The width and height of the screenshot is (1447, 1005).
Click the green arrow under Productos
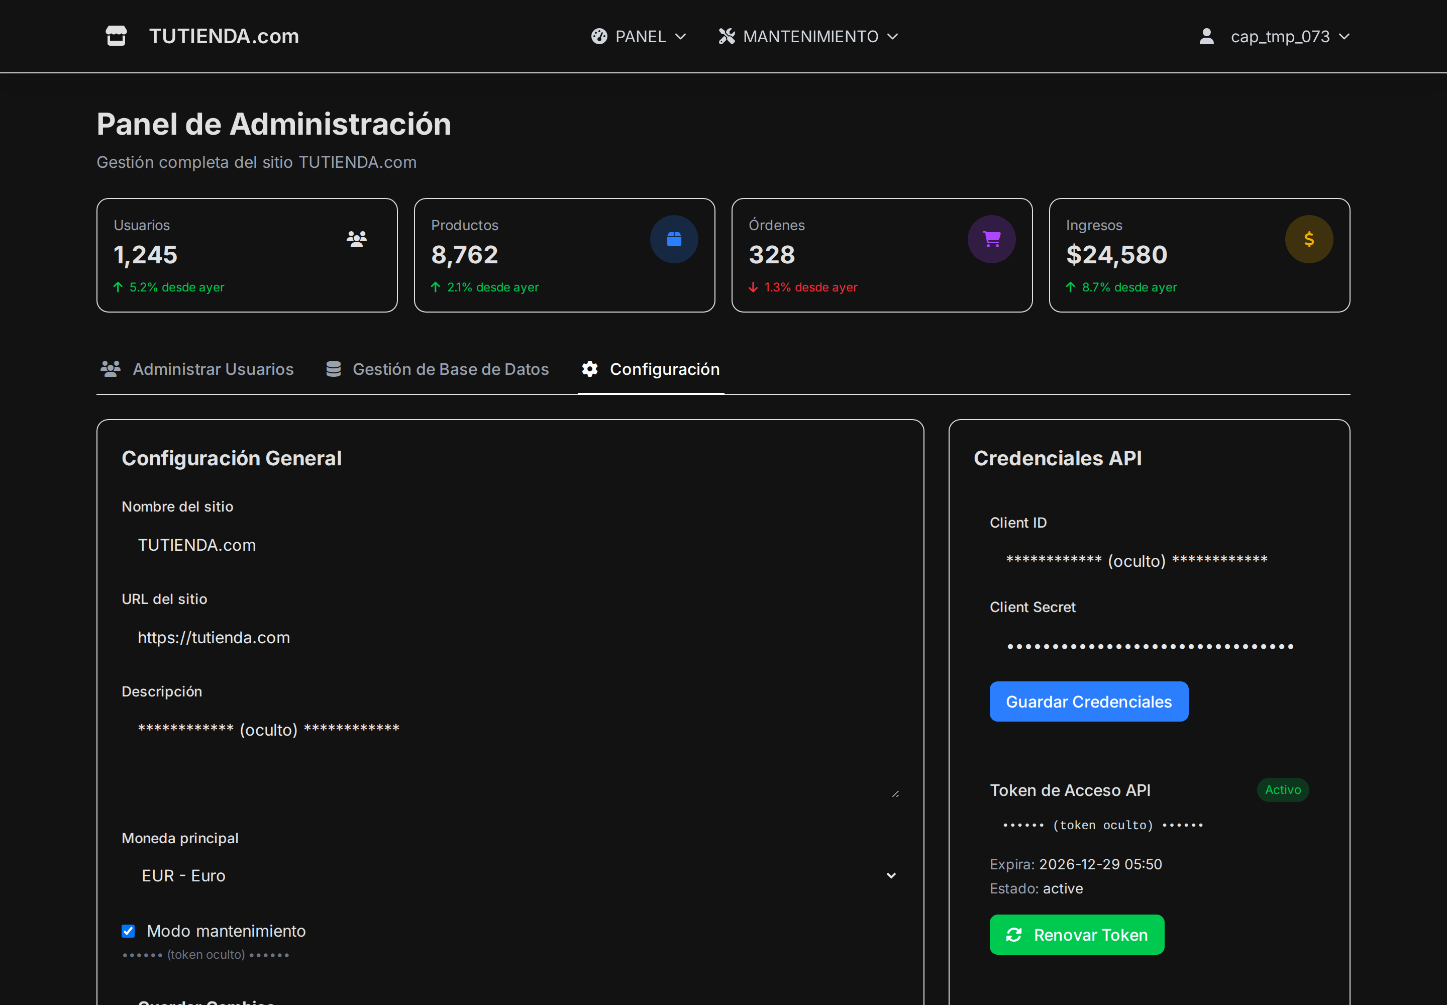(435, 287)
